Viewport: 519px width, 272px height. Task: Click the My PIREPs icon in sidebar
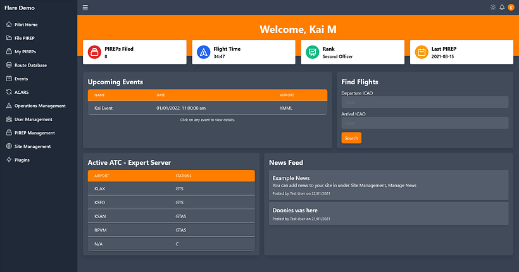9,51
